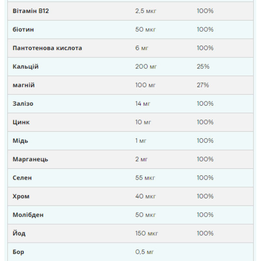Select the Мідь row label

(x=20, y=141)
